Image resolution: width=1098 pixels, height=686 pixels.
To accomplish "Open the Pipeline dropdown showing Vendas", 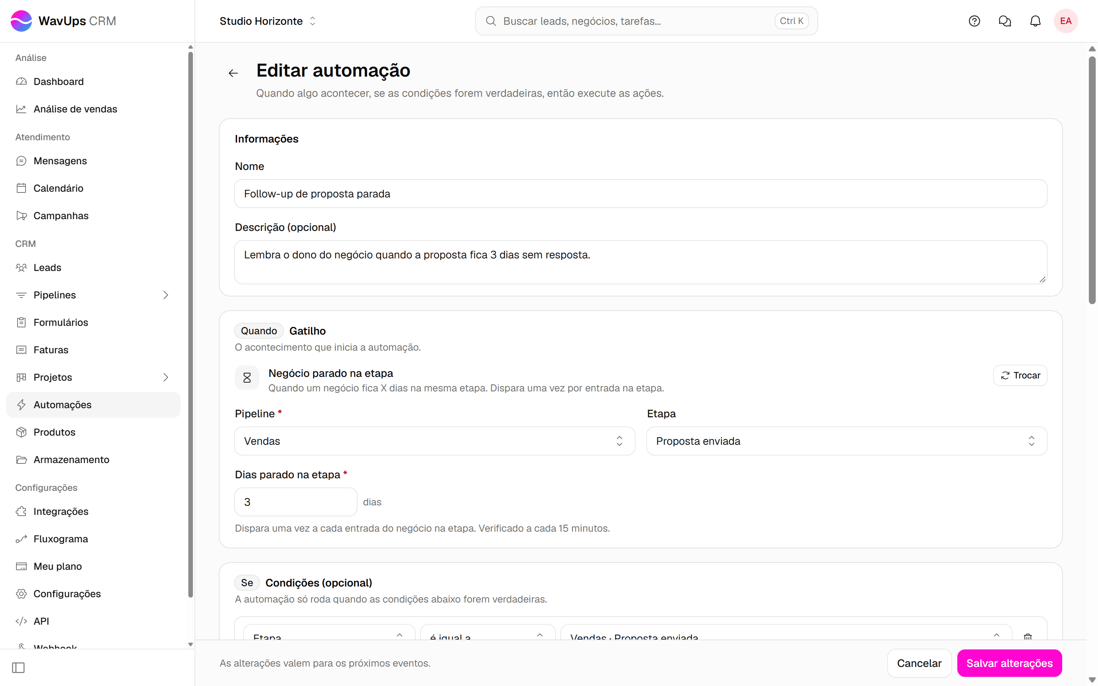I will click(434, 441).
